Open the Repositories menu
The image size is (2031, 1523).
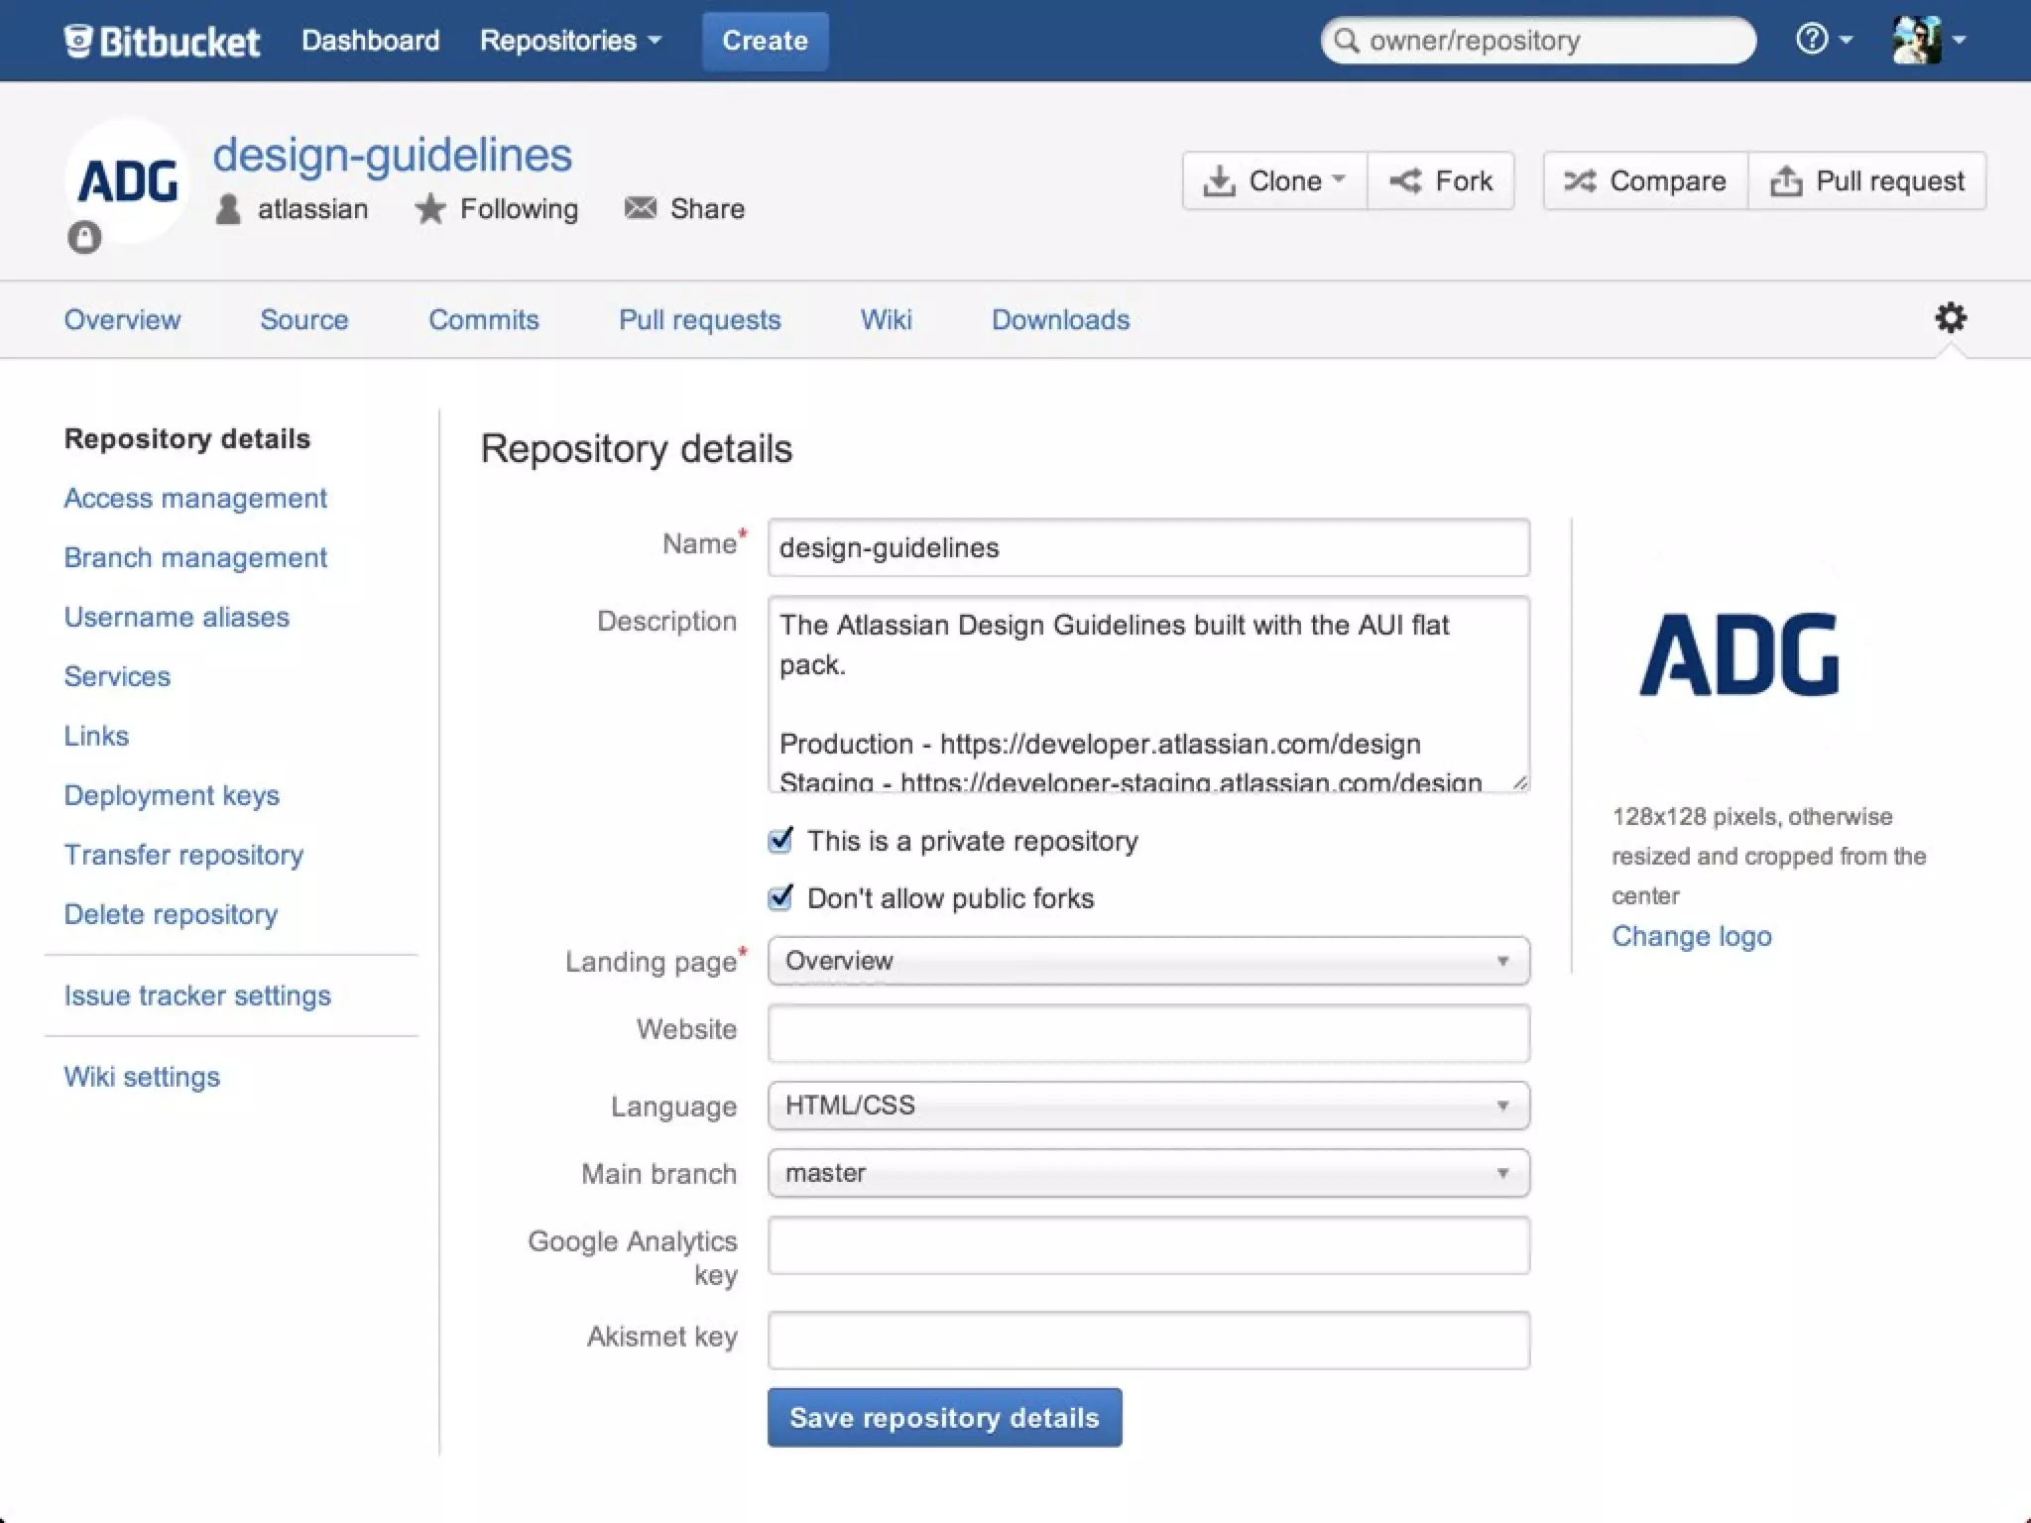569,41
